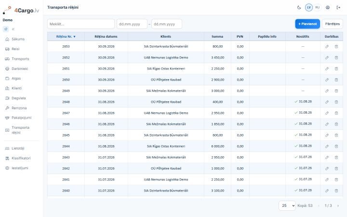
Task: Edit invoice 2650
Action: (327, 80)
